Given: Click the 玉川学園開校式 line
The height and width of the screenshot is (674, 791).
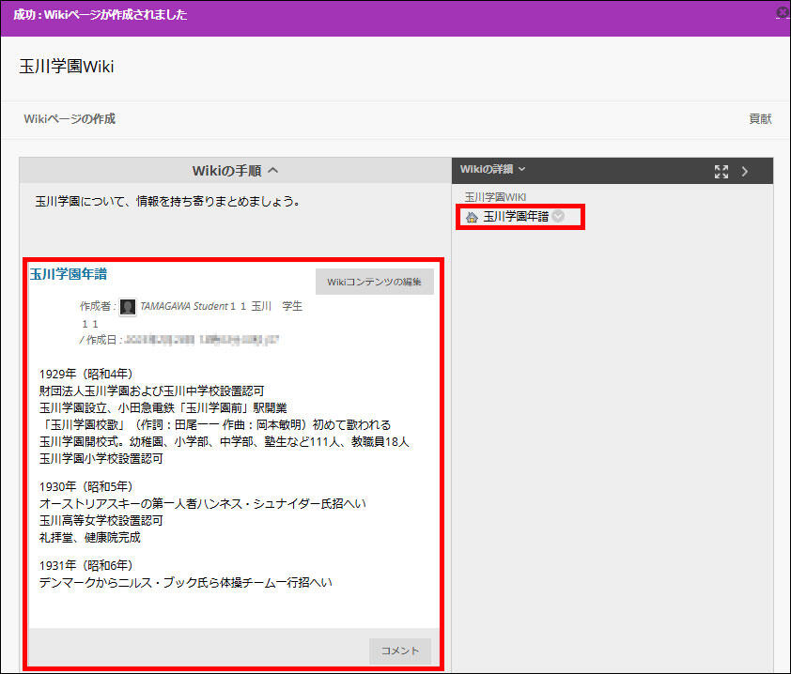Looking at the screenshot, I should click(x=224, y=442).
